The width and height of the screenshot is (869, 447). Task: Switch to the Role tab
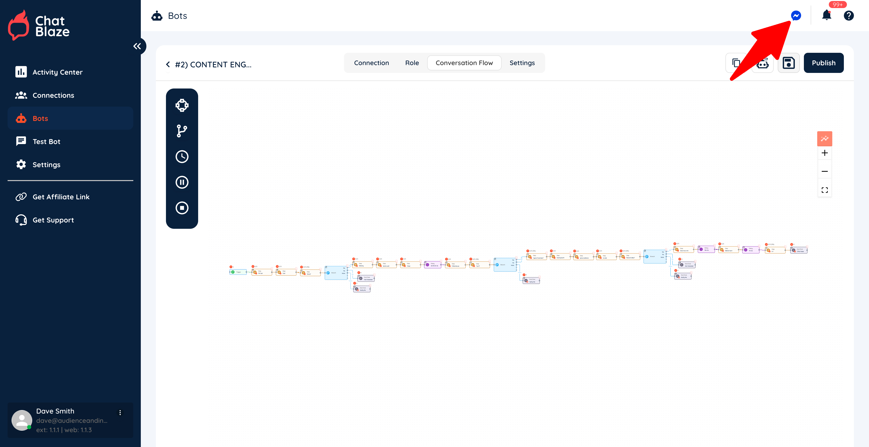412,63
